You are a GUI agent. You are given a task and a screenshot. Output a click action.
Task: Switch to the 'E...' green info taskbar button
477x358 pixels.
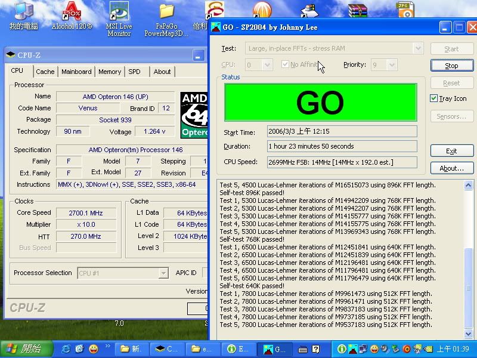(x=238, y=349)
